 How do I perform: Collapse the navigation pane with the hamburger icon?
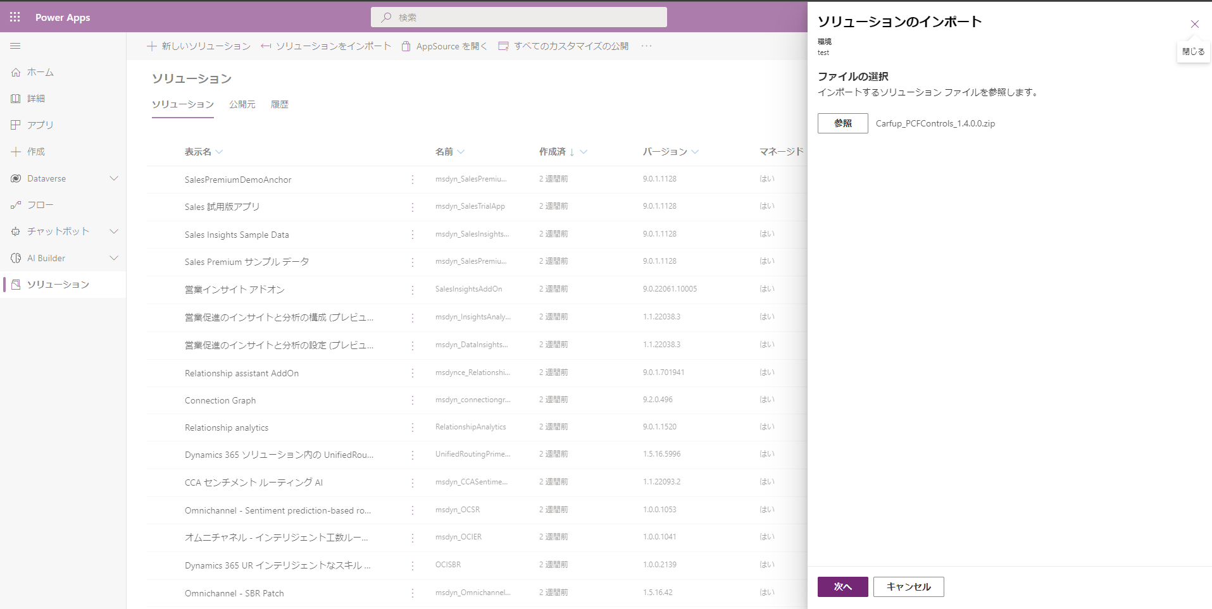pyautogui.click(x=15, y=46)
